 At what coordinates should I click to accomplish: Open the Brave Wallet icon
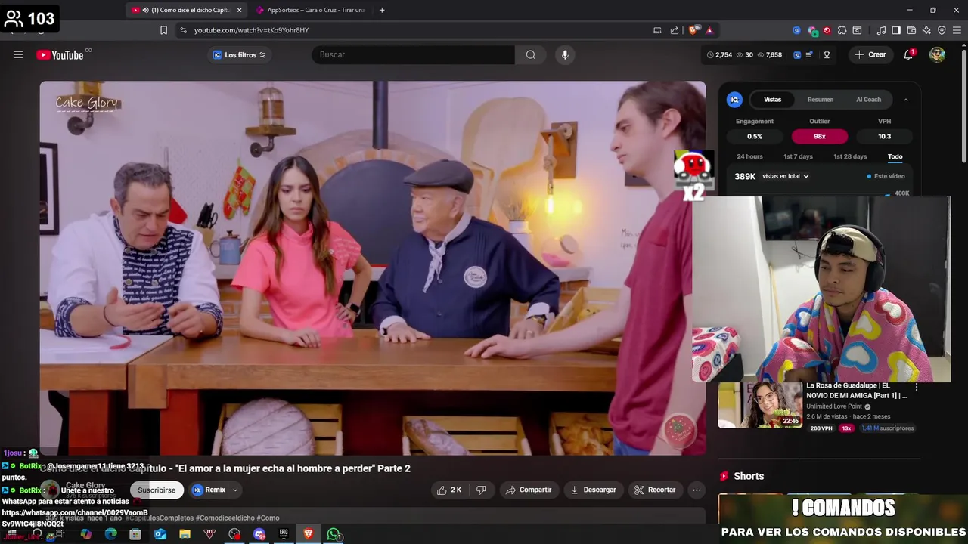click(911, 30)
